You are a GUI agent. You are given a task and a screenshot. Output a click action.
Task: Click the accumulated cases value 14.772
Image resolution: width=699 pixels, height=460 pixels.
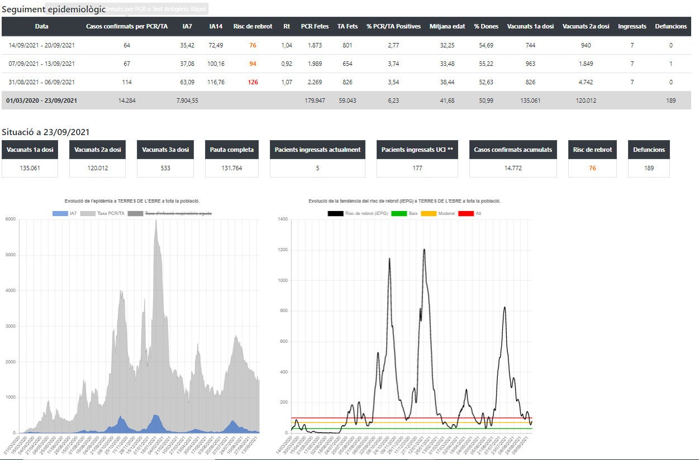[513, 168]
